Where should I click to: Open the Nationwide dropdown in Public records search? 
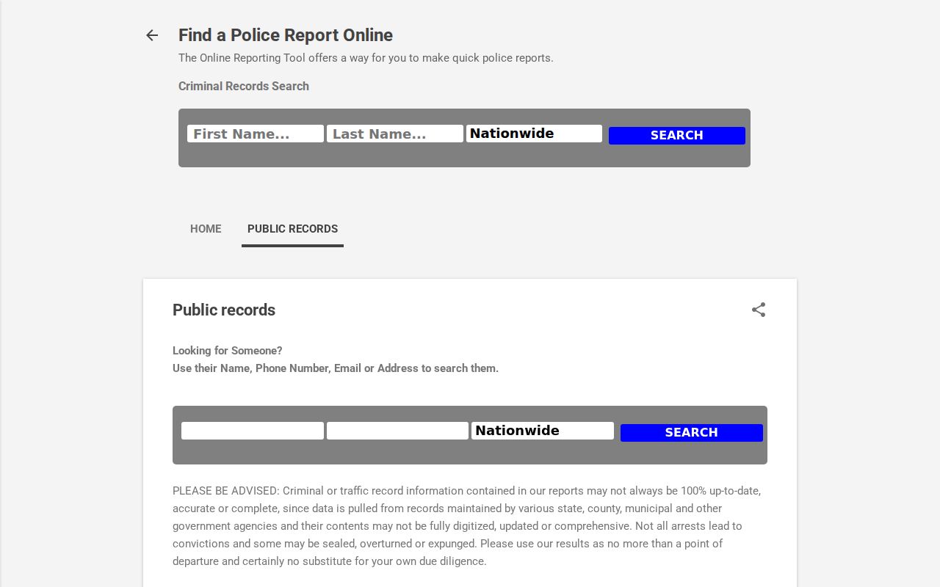pyautogui.click(x=543, y=431)
